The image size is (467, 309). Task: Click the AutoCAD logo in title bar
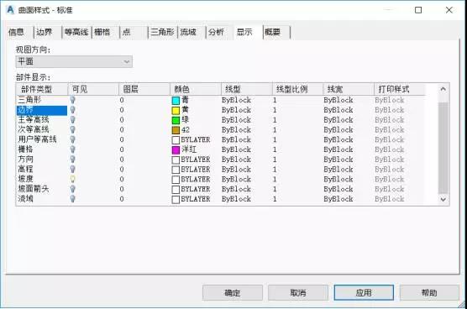pos(10,10)
